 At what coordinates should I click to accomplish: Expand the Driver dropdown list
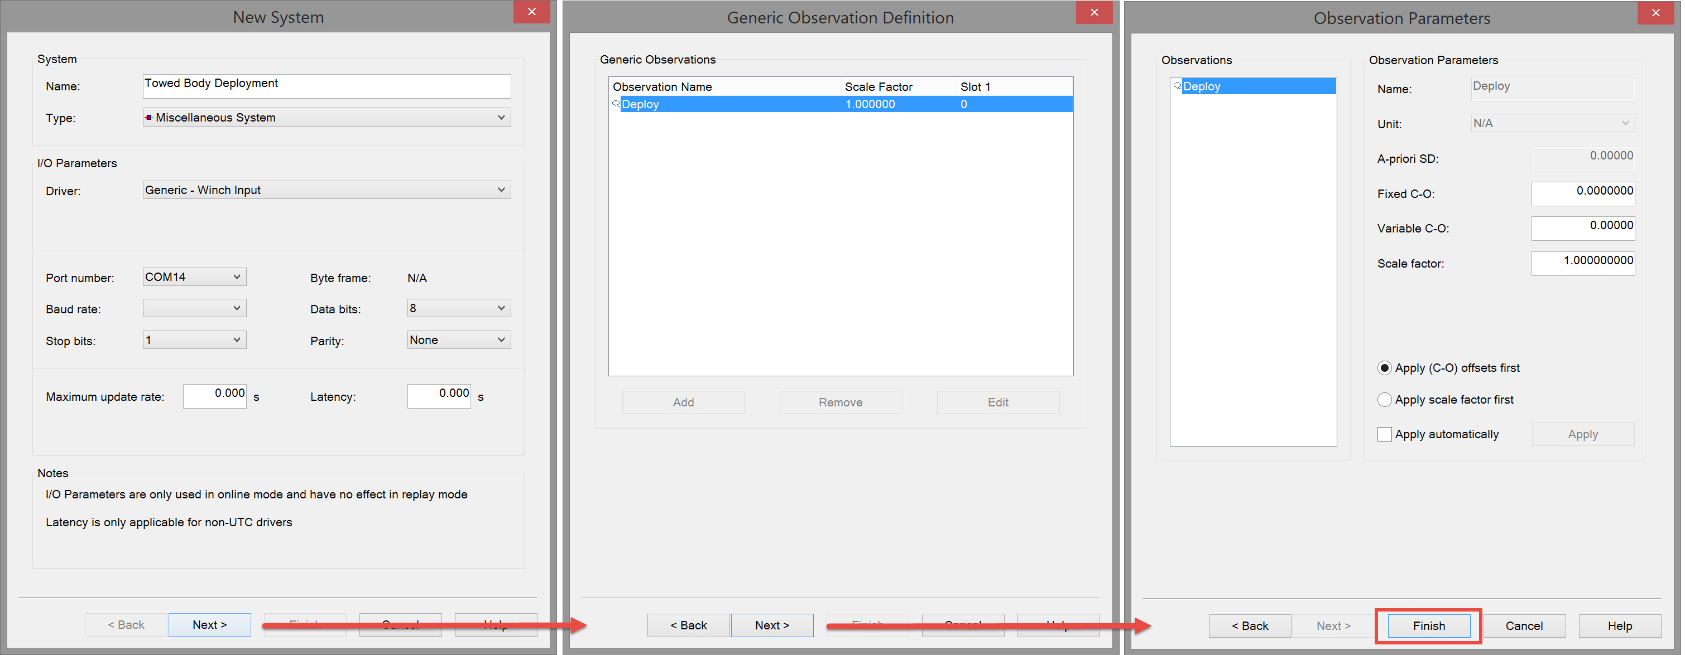[x=501, y=190]
